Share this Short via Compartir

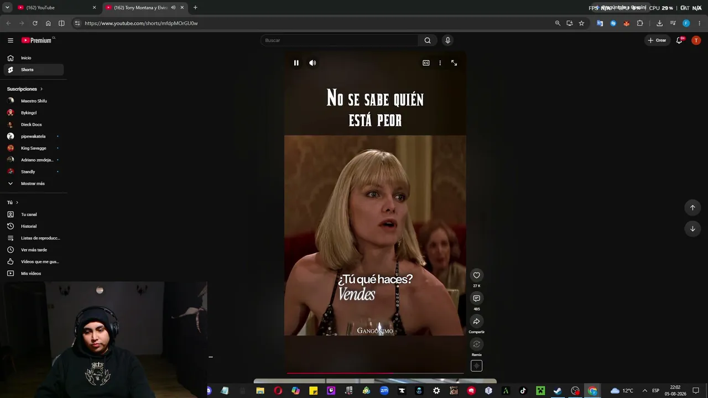476,321
